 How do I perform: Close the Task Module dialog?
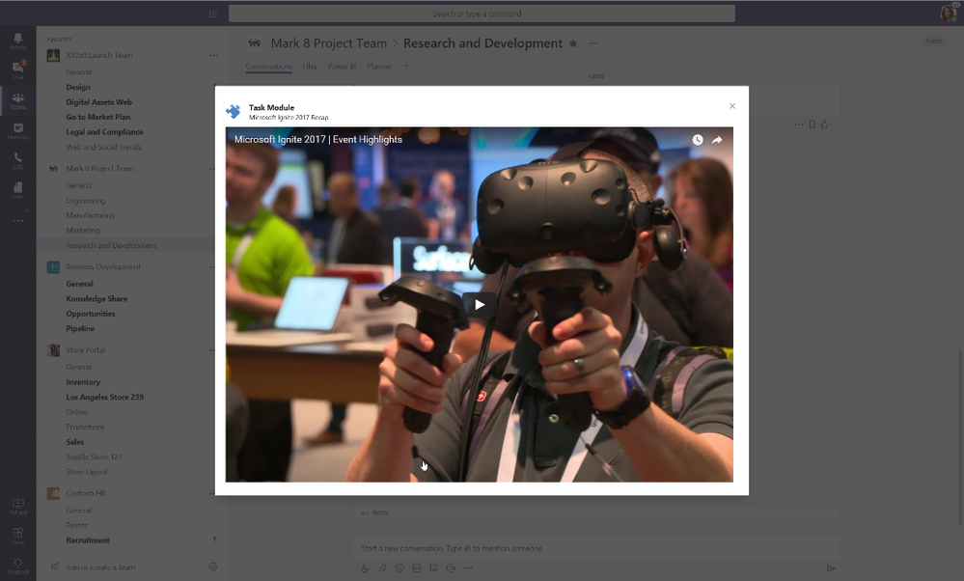click(x=732, y=106)
